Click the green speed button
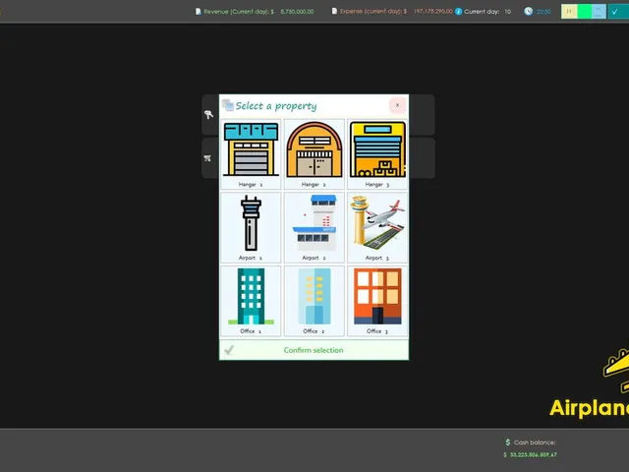Viewport: 629px width, 472px height. click(x=584, y=11)
